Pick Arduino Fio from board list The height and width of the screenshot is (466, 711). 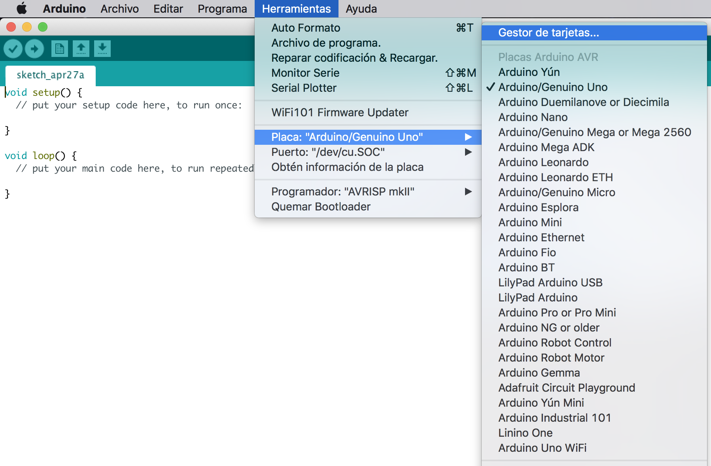pyautogui.click(x=594, y=252)
